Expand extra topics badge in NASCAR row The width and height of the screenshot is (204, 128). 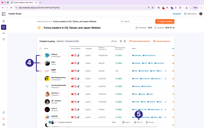coord(165,117)
